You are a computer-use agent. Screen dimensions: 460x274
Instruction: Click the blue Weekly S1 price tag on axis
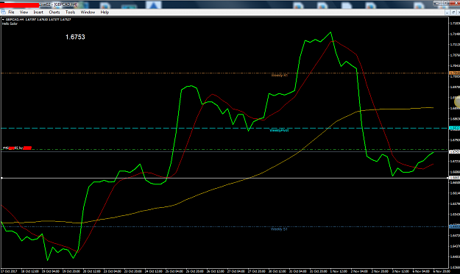[454, 226]
